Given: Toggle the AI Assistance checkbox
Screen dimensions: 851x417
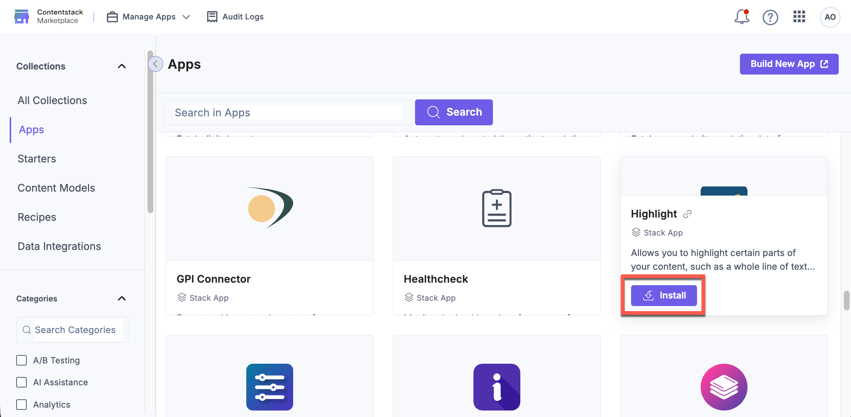Looking at the screenshot, I should pyautogui.click(x=22, y=382).
